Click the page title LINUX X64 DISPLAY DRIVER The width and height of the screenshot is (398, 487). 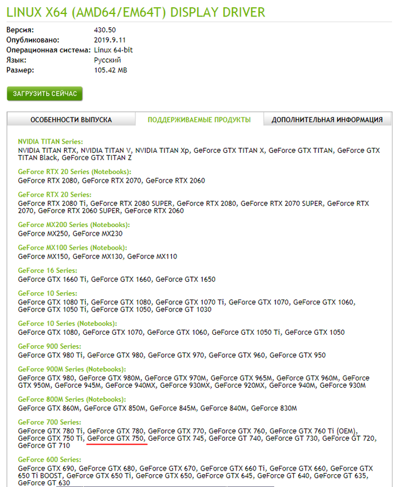click(136, 12)
